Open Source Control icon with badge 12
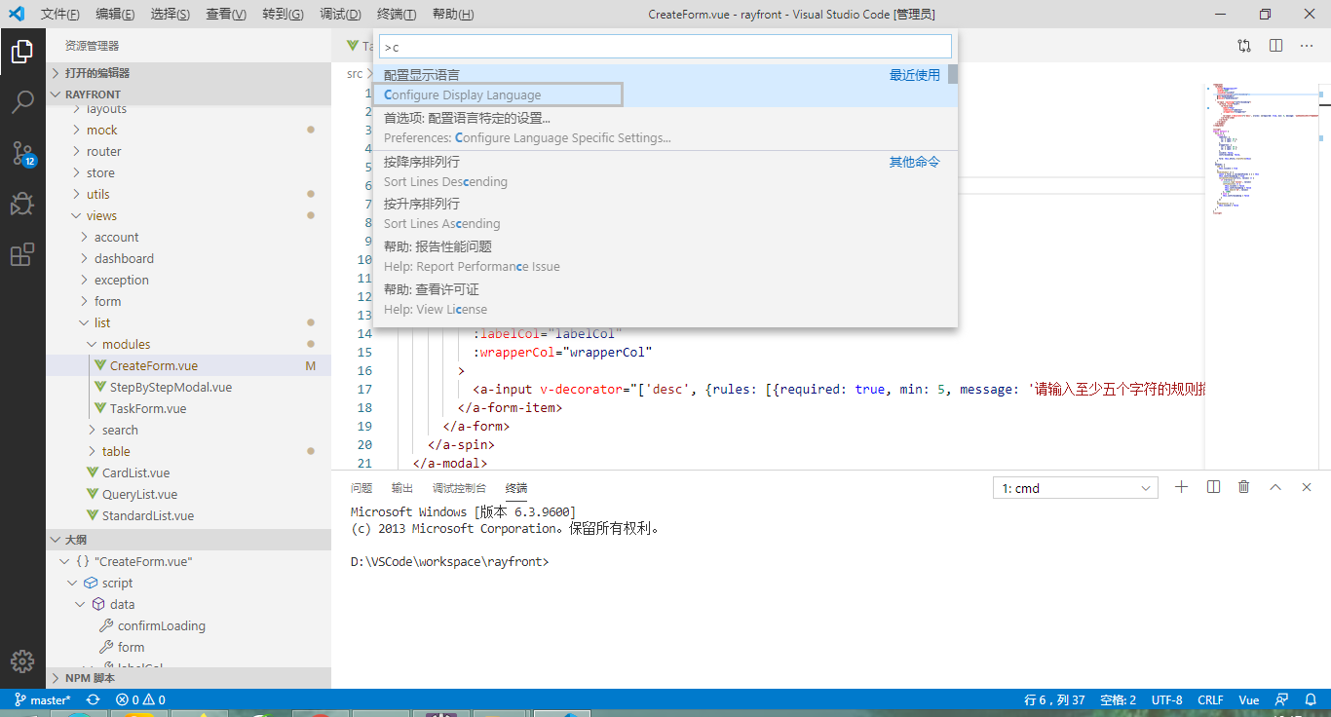 [x=22, y=153]
